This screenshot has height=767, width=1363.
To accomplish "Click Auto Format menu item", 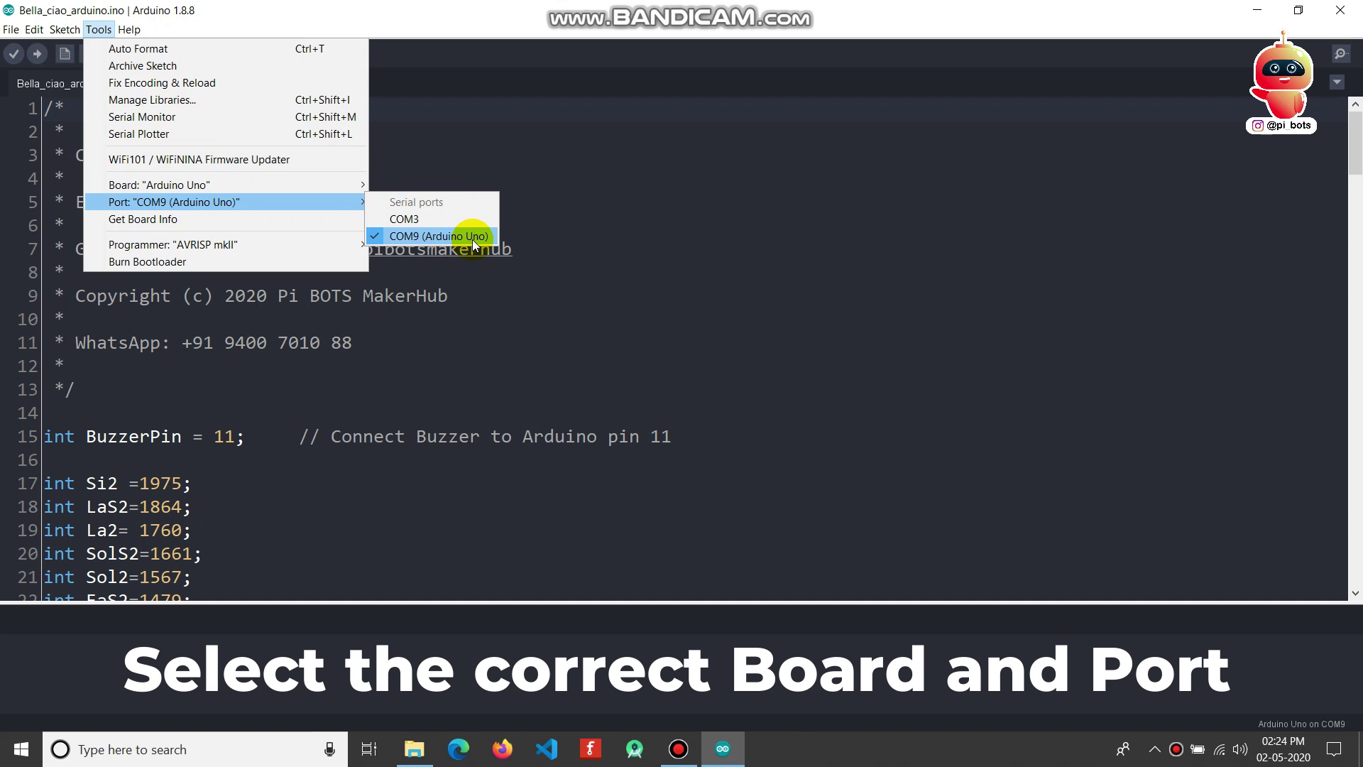I will click(x=138, y=48).
